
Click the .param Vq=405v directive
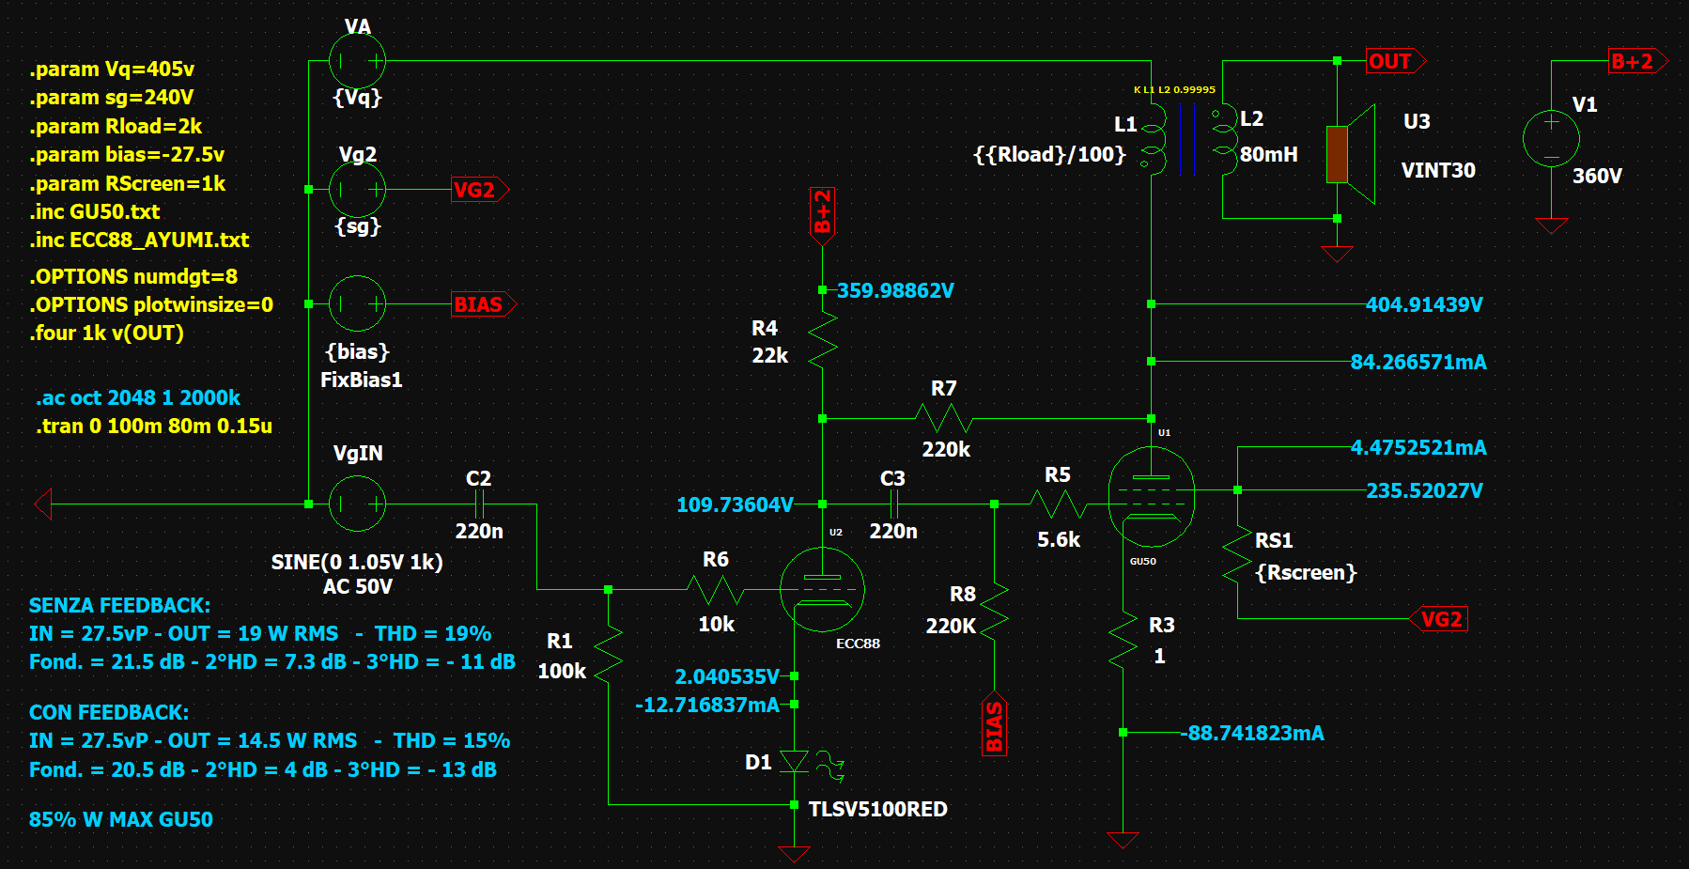coord(112,70)
